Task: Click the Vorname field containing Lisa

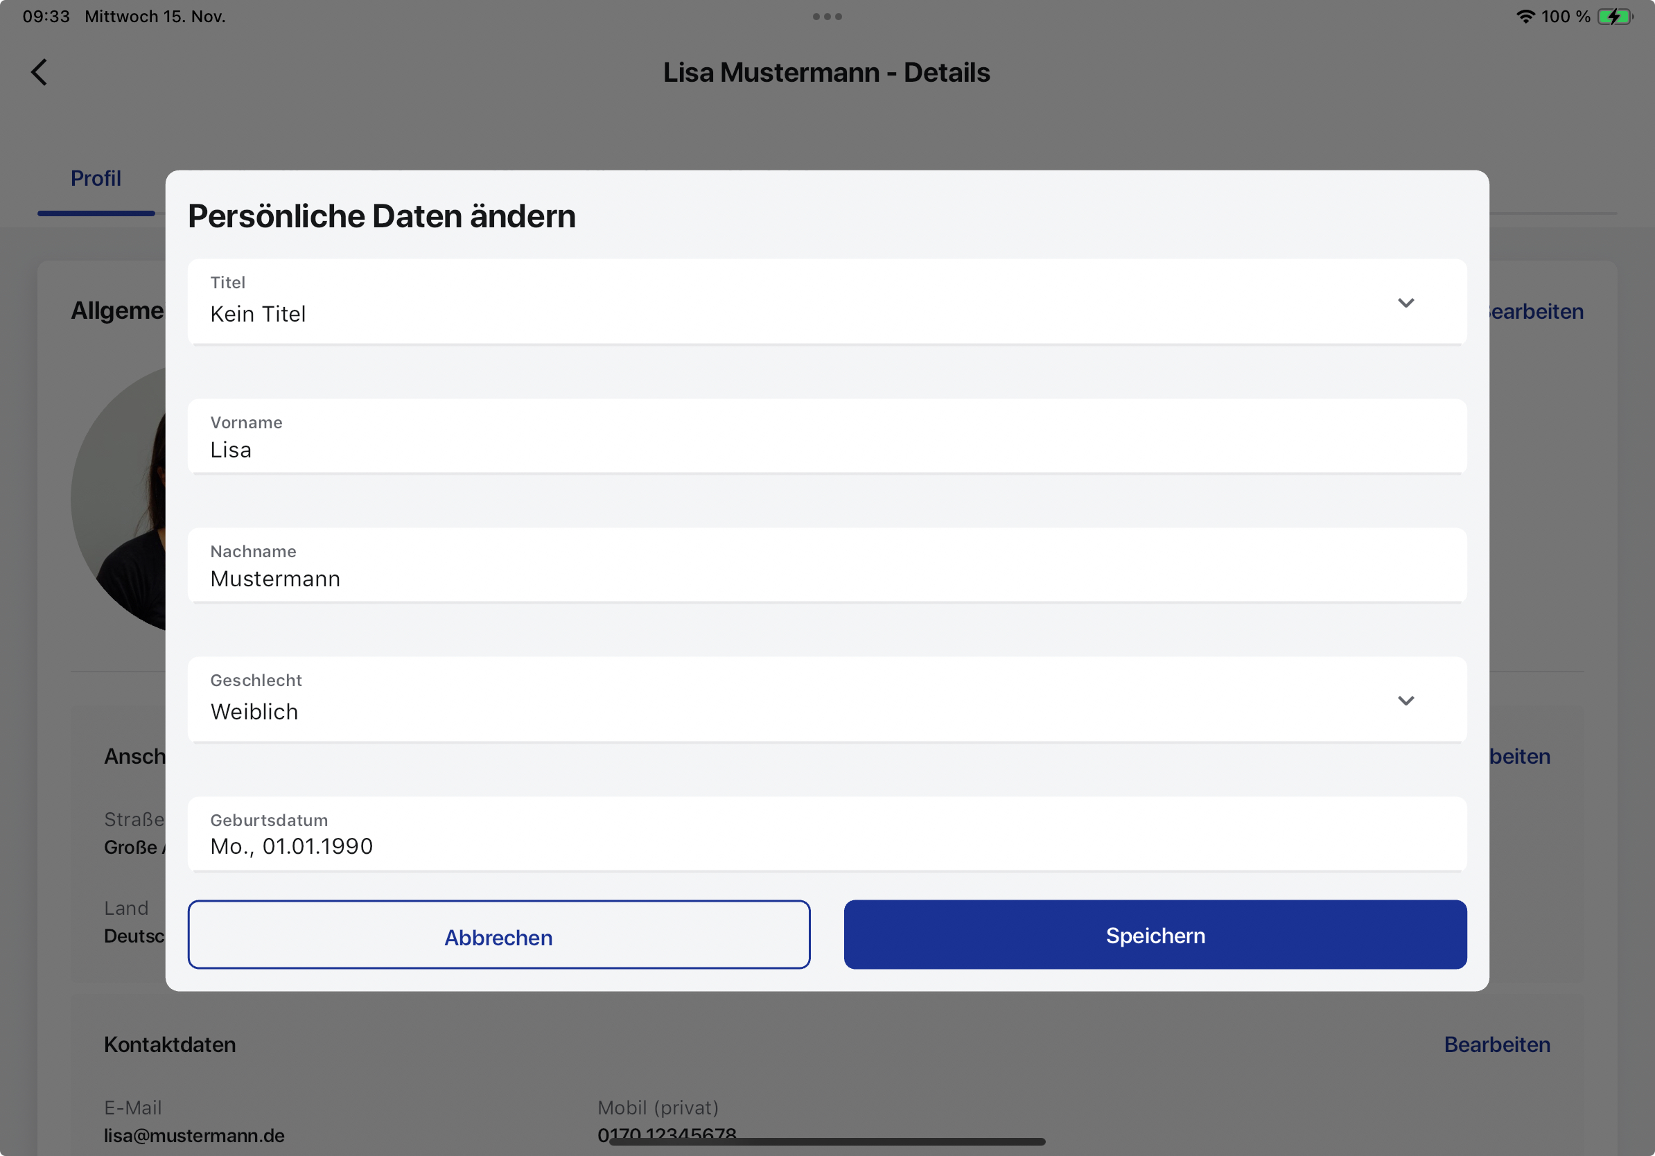Action: (827, 436)
